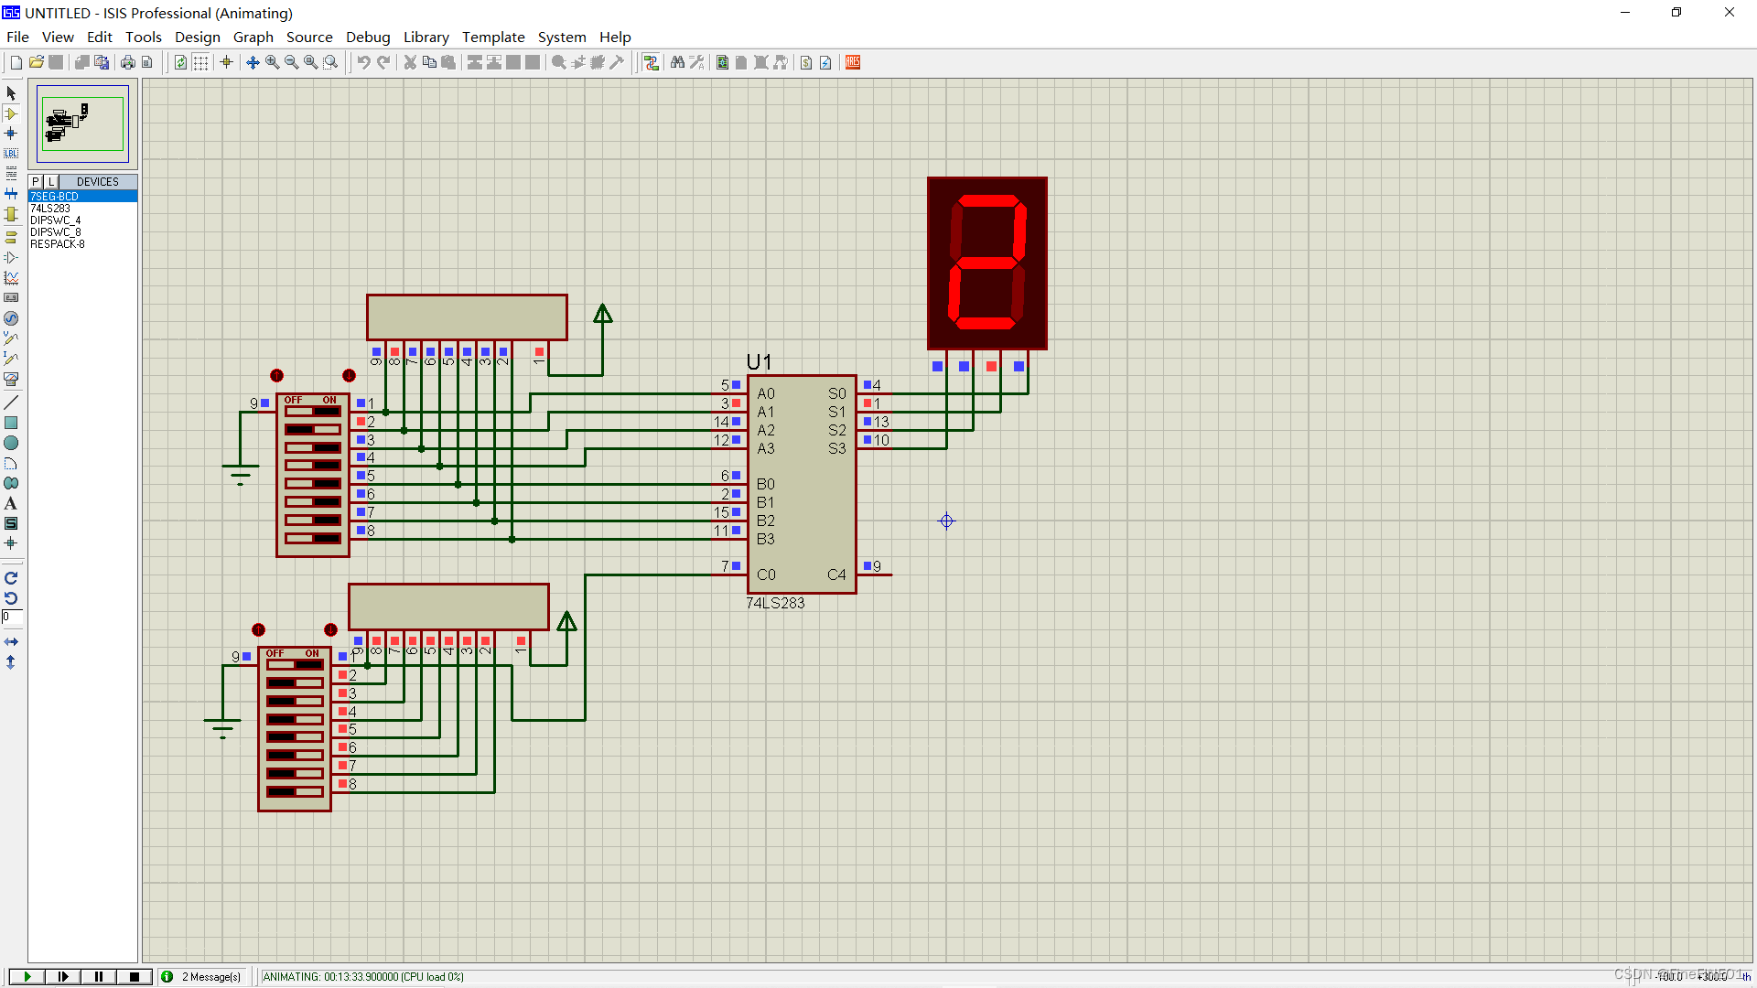This screenshot has width=1757, height=988.
Task: Click the Rotate Clockwise icon
Action: pos(11,578)
